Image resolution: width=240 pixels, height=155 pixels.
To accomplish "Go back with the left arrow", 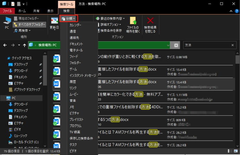I will (5, 45).
